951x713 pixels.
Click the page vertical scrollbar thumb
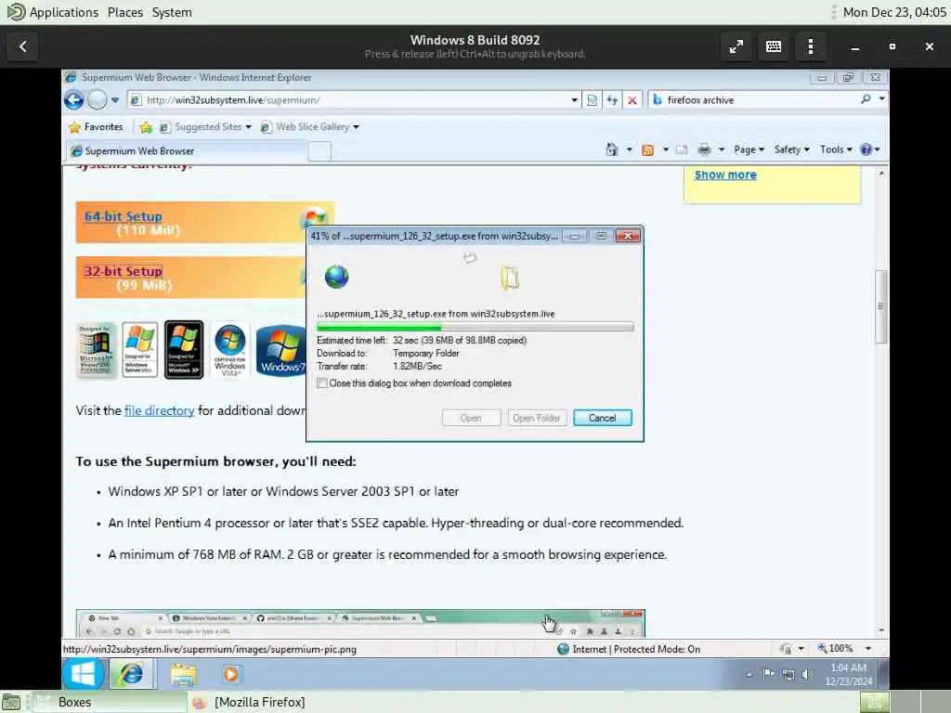click(x=880, y=306)
